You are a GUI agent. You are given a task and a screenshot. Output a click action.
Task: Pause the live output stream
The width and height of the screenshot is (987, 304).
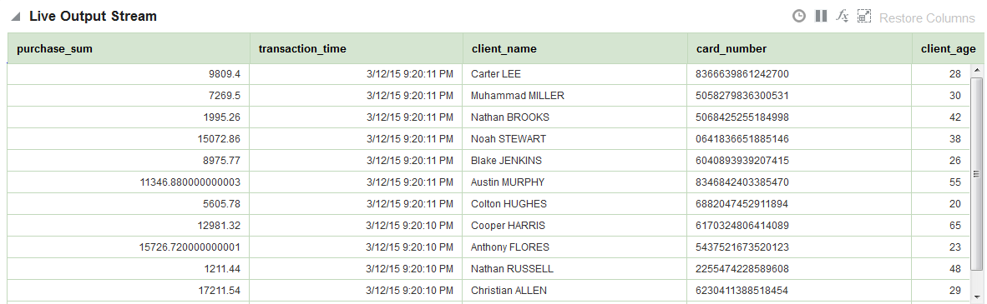pyautogui.click(x=821, y=17)
